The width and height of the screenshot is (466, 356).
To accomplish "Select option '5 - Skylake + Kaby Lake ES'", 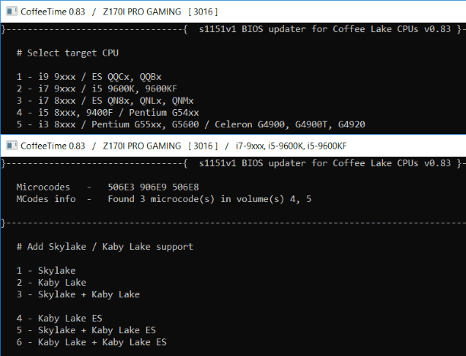I will [86, 330].
